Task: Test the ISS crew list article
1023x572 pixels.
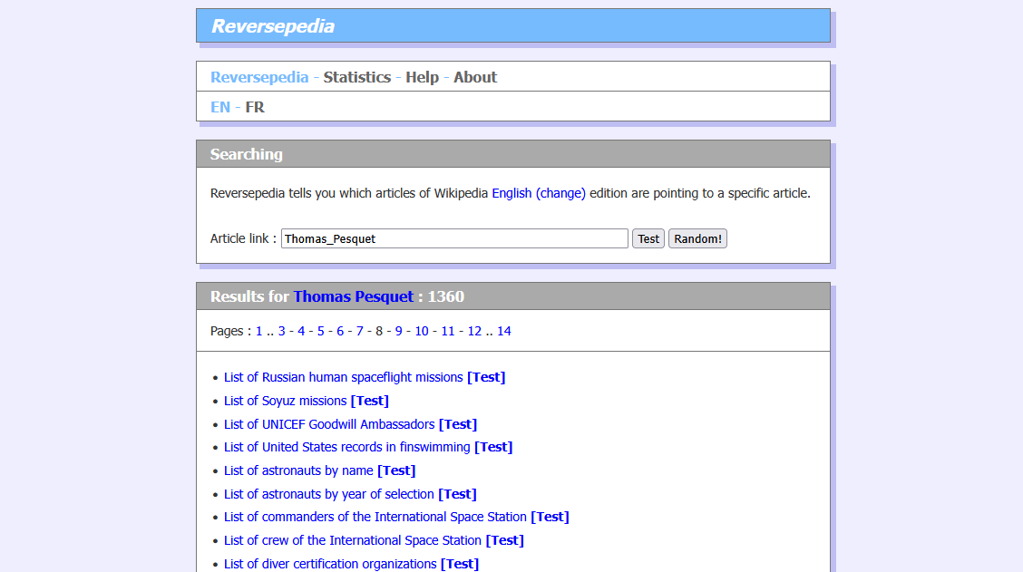Action: pos(505,540)
